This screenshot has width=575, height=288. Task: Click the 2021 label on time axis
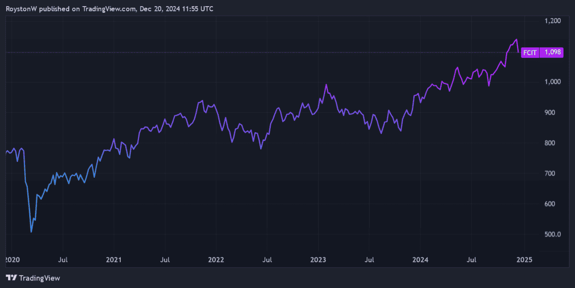coord(114,260)
